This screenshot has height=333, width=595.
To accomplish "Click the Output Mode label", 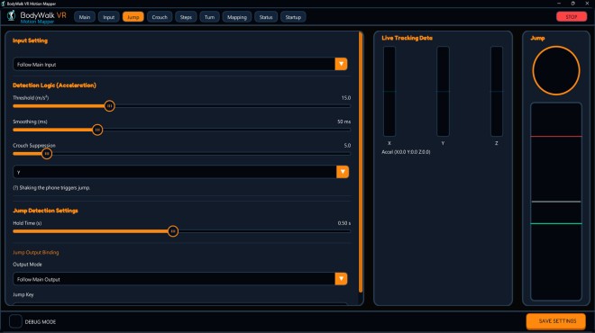I will tap(27, 265).
